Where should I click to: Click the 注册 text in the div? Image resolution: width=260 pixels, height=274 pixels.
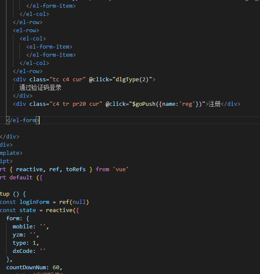point(214,104)
